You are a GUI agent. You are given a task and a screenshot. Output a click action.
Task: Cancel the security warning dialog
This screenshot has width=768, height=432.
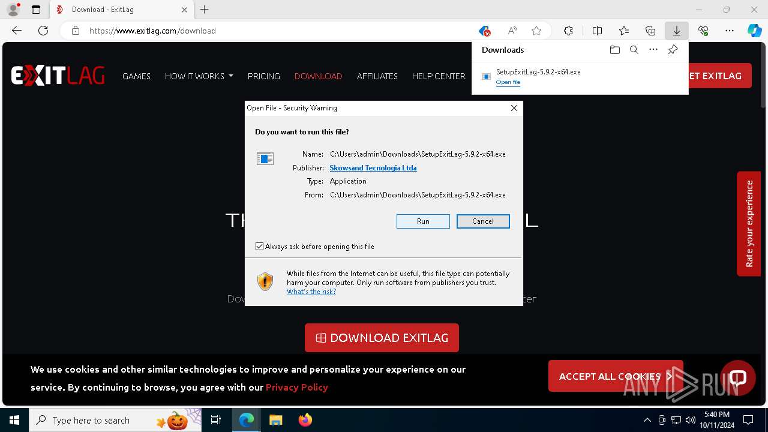483,221
